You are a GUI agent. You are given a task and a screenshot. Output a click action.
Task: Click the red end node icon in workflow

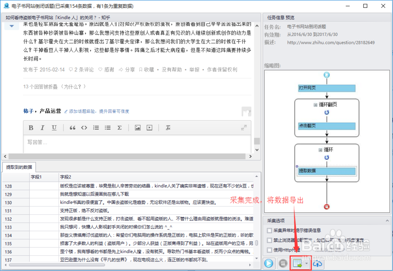point(327,207)
